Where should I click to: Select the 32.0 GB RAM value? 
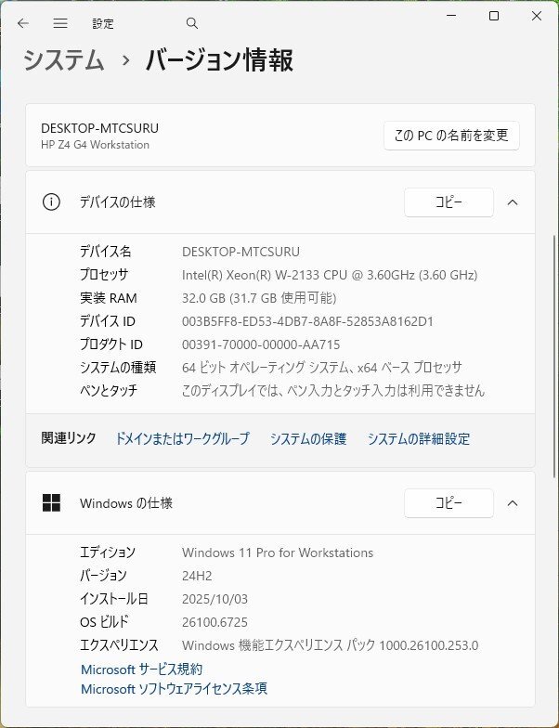pos(259,298)
